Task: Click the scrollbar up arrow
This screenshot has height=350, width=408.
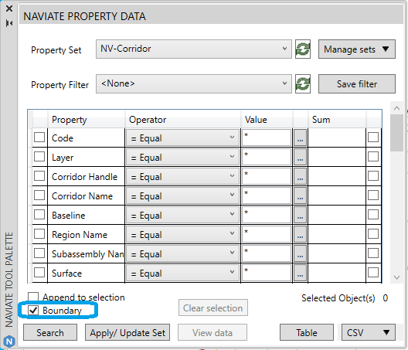Action: pos(397,108)
